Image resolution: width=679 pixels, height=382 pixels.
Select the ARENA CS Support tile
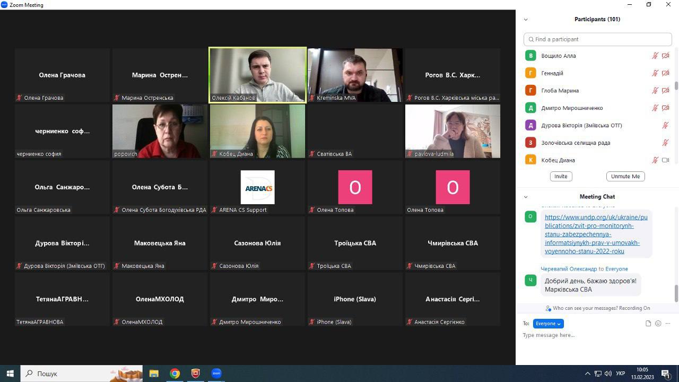coord(258,187)
